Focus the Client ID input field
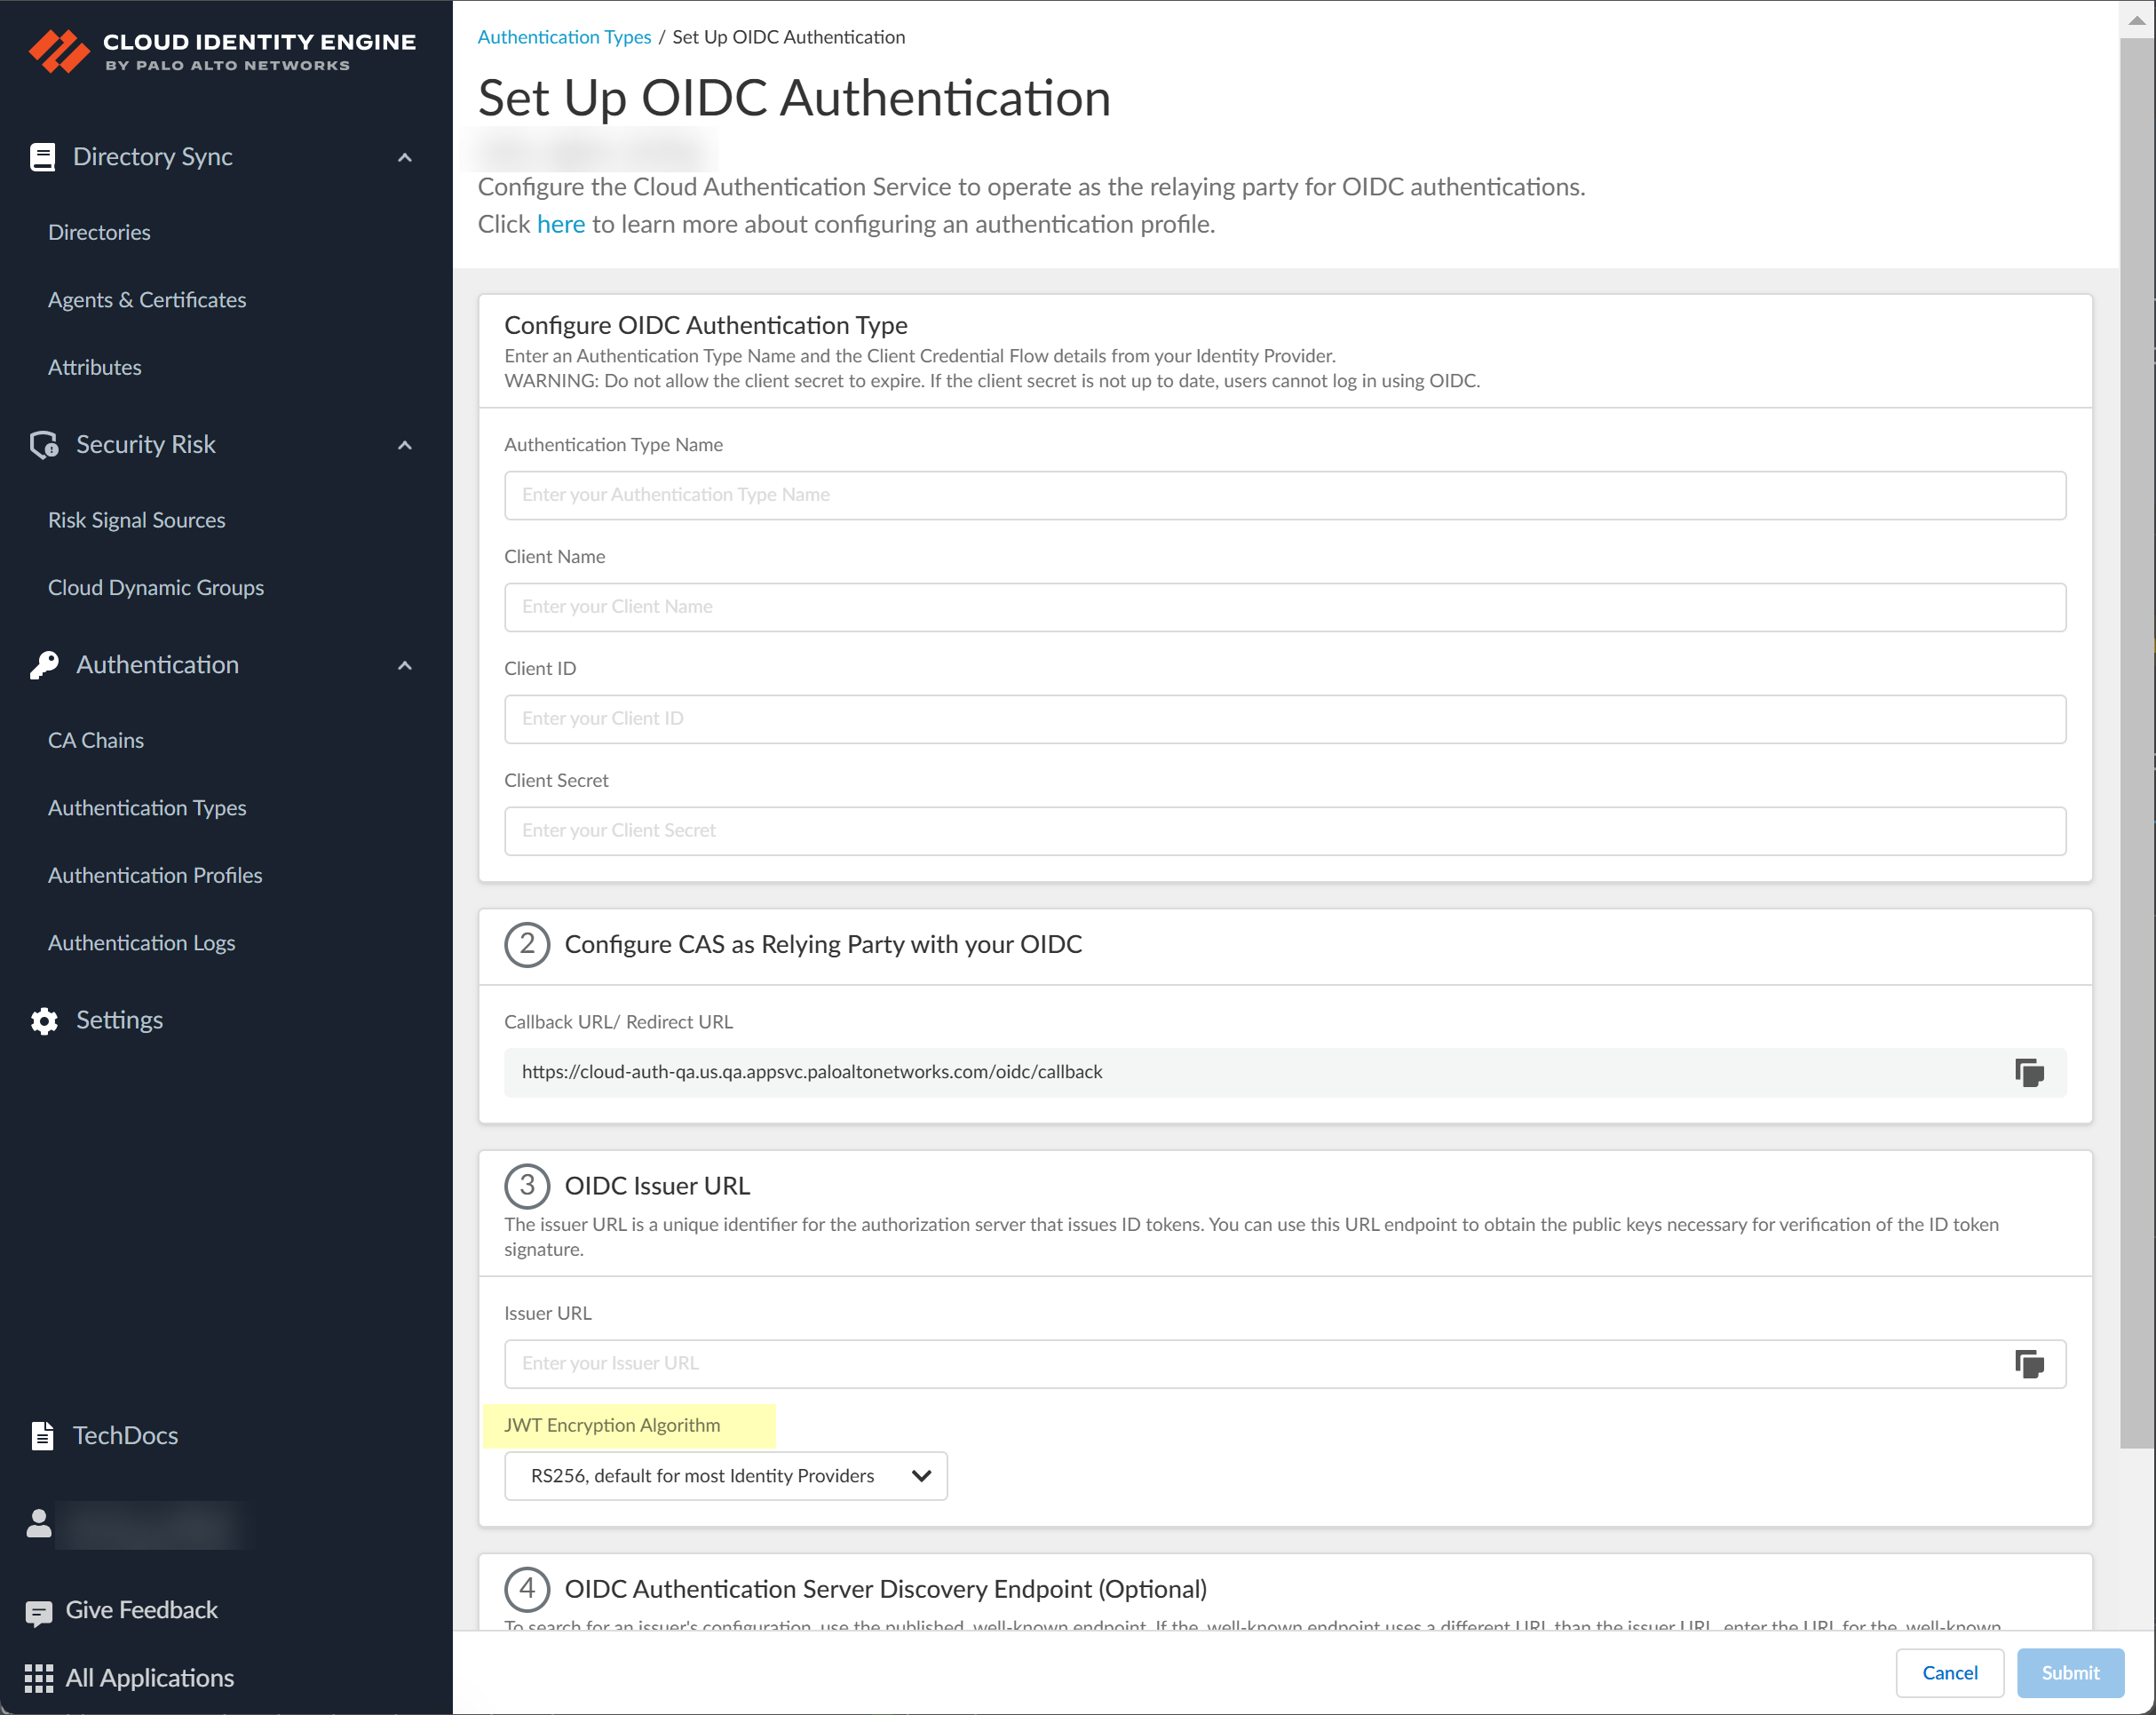 pos(1284,719)
